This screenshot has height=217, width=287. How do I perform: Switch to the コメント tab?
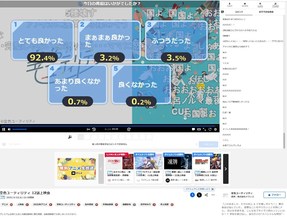[x=239, y=12]
